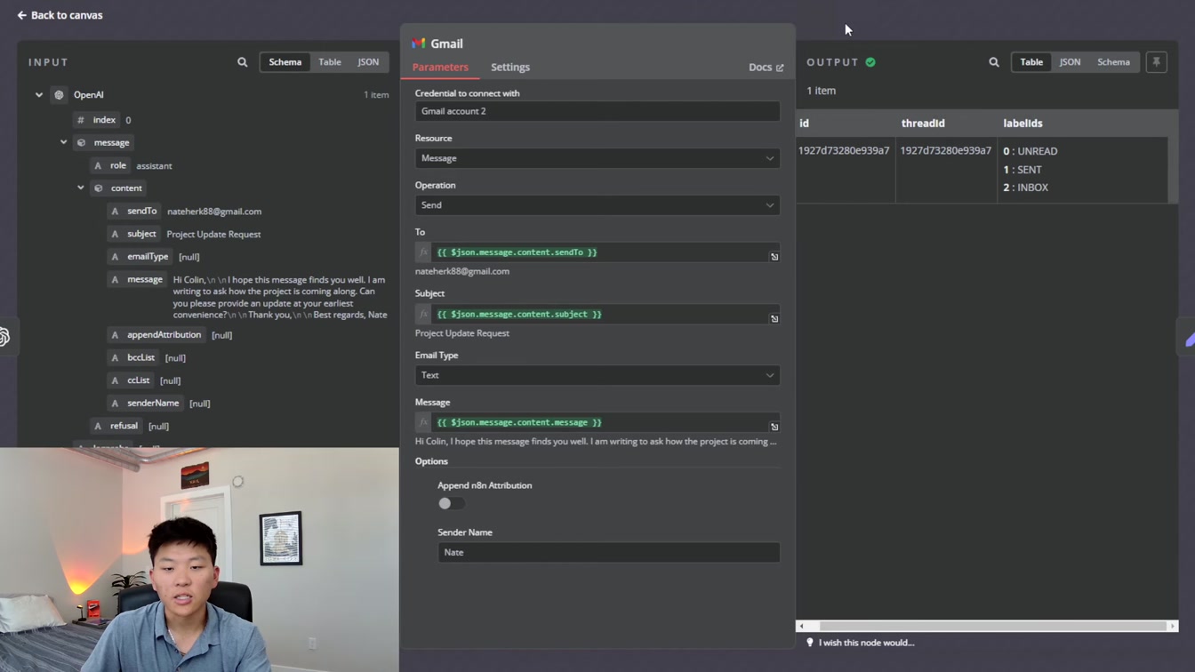Select the bccList field pill

point(133,357)
